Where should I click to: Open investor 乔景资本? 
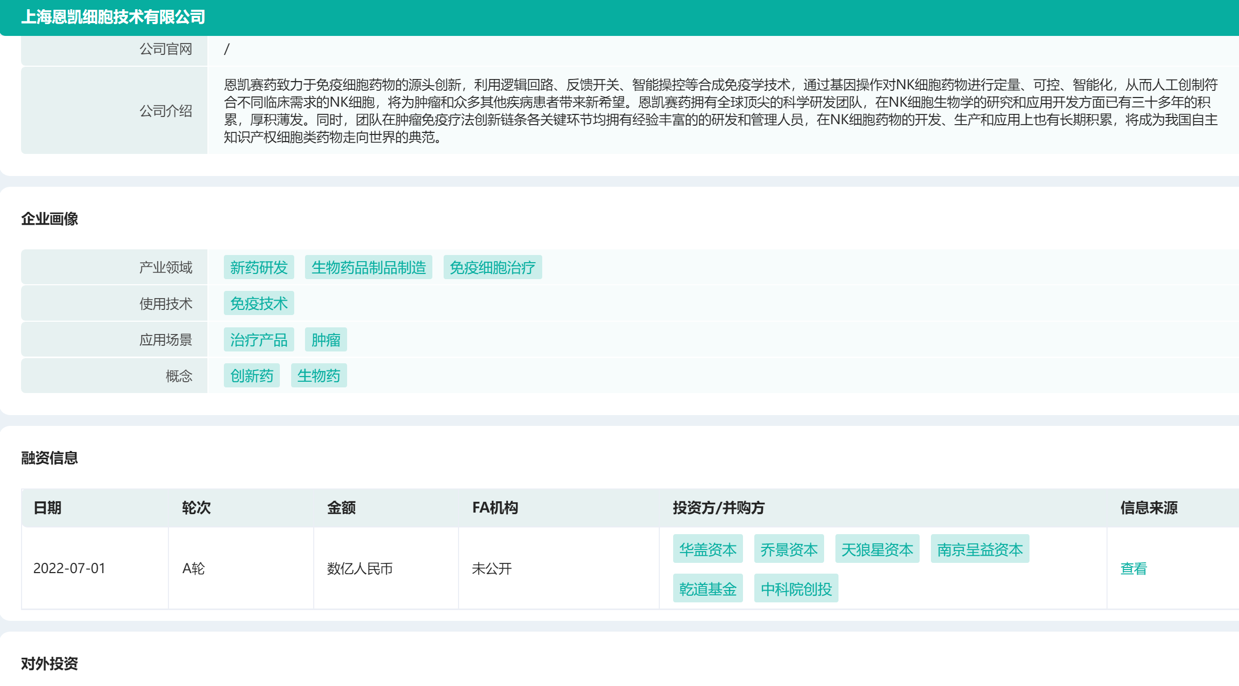click(x=789, y=549)
